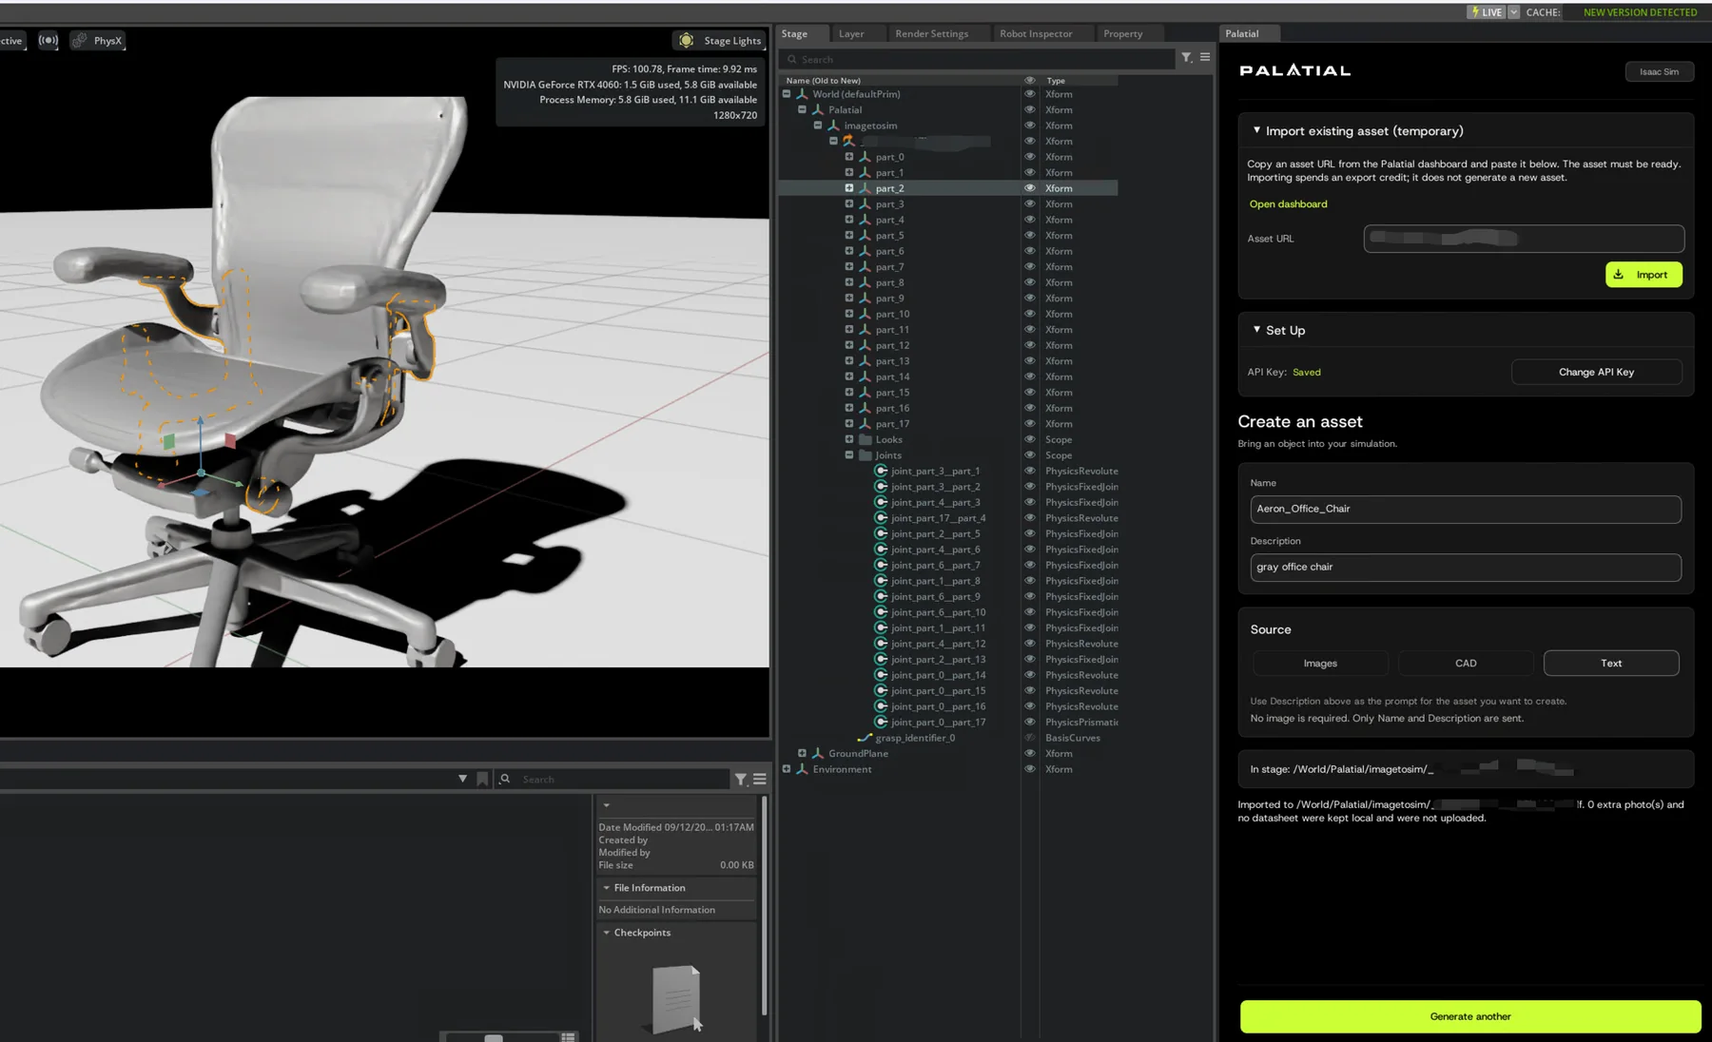Click the part_17 Xform prim icon

click(866, 424)
